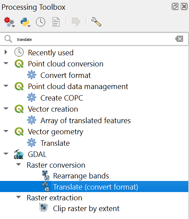The width and height of the screenshot is (189, 219).
Task: Collapse the Point cloud data management group
Action: [6, 86]
